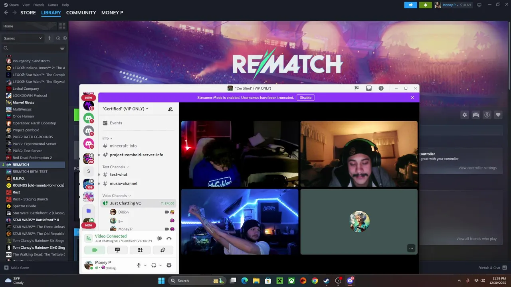Viewport: 511px width, 287px height.
Task: Open Steam Games filter dropdown
Action: (23, 38)
